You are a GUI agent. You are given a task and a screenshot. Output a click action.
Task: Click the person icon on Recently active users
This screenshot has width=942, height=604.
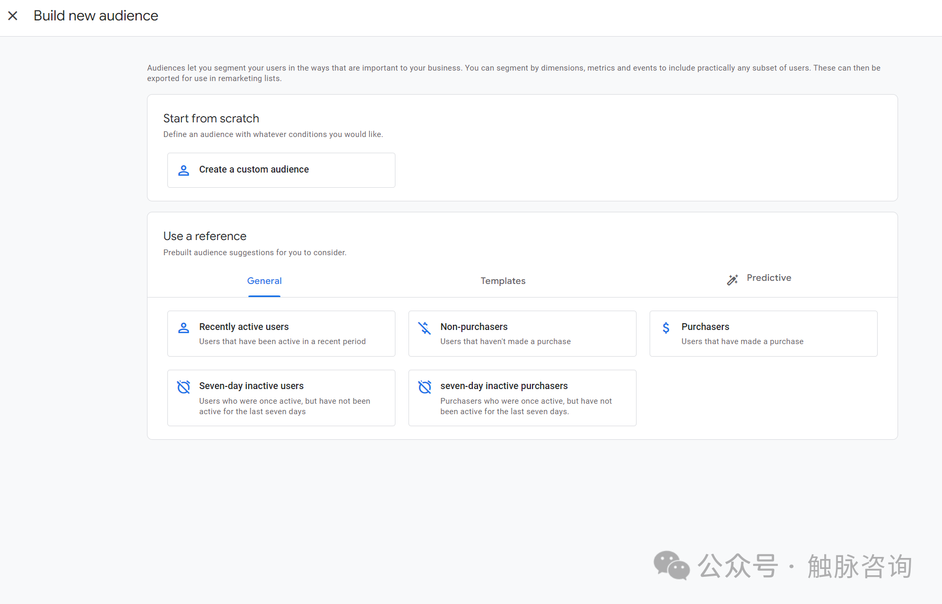click(184, 328)
